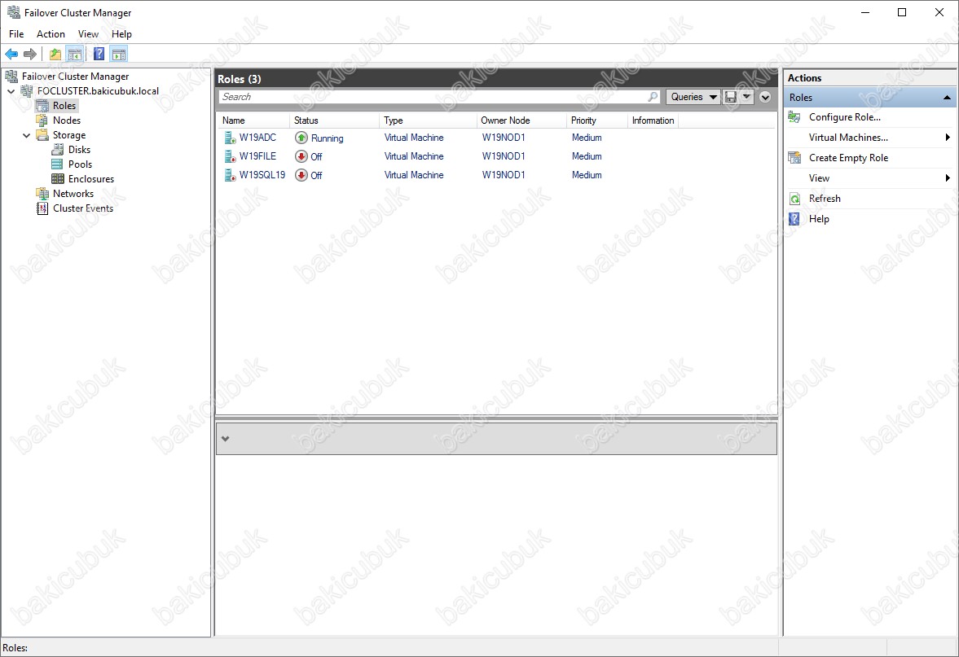Click the Create Empty Role action icon

pyautogui.click(x=794, y=158)
